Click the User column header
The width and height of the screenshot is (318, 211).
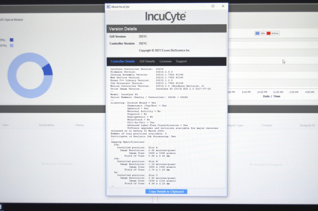[6, 125]
